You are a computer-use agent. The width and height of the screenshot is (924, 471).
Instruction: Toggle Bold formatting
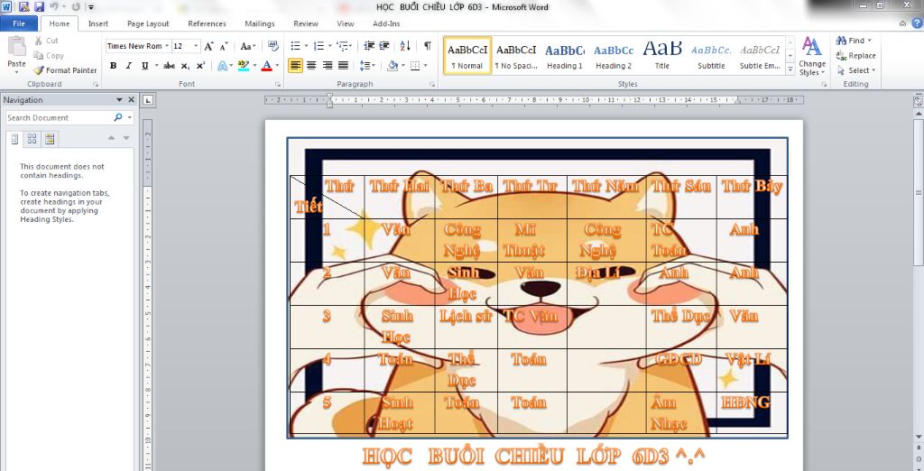coord(113,66)
